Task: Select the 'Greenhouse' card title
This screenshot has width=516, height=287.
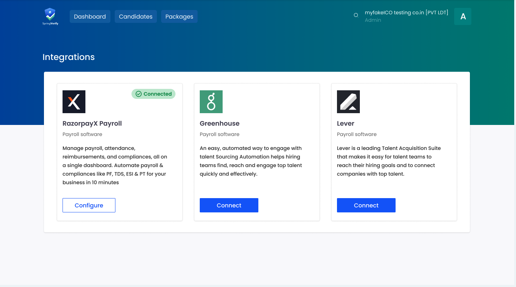Action: point(220,124)
